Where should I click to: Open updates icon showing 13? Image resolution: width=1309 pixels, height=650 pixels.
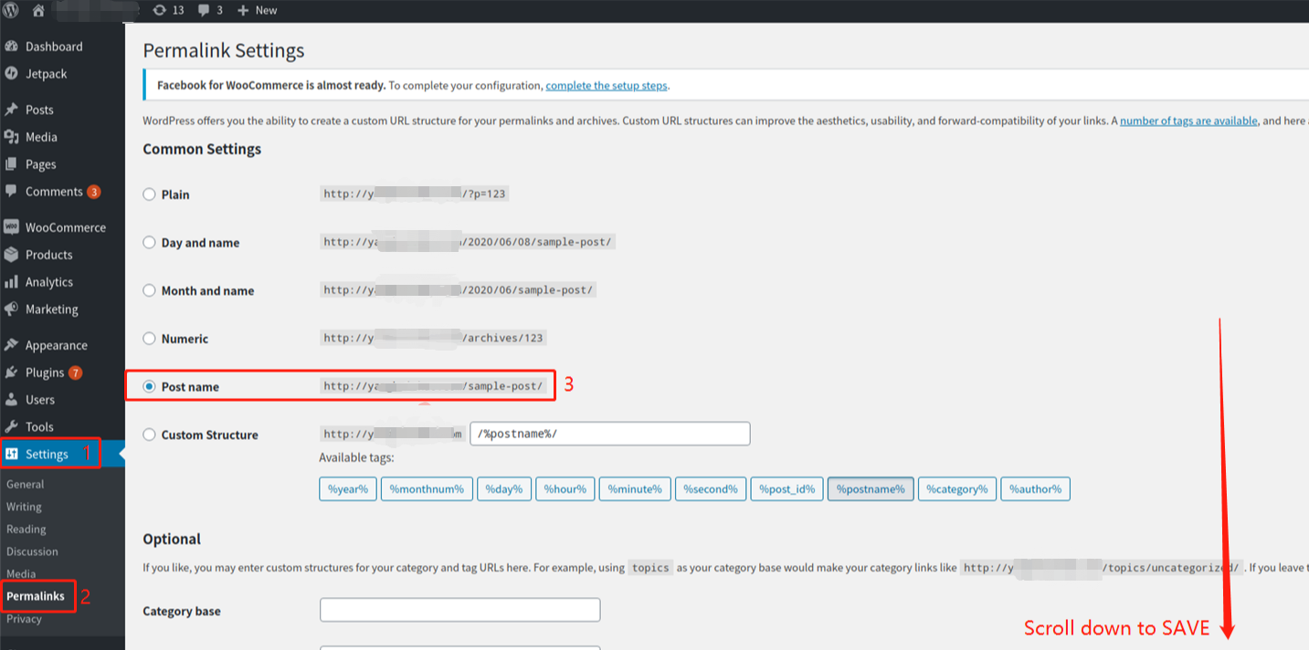click(160, 10)
